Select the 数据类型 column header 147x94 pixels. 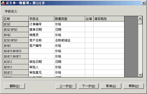70,19
